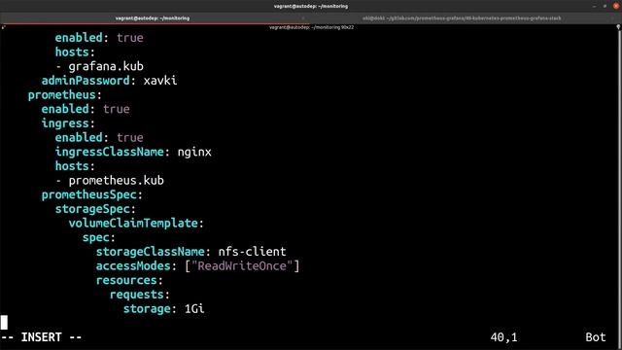Click the 'ingressClassName' key
The image size is (622, 350).
click(110, 152)
